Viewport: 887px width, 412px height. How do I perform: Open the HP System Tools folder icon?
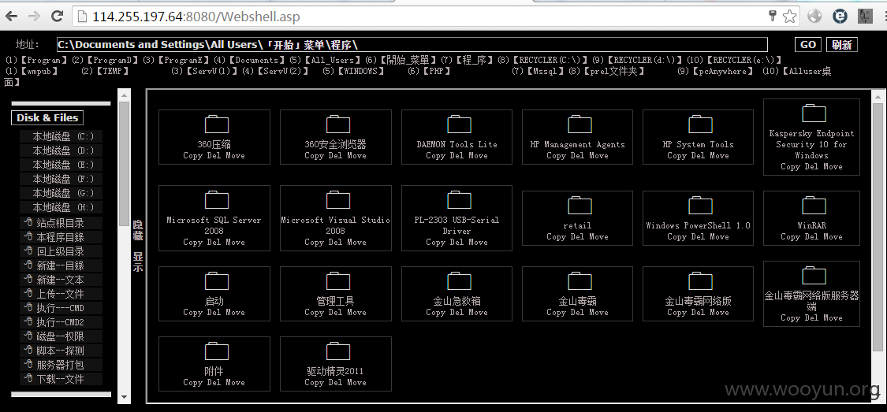(700, 124)
